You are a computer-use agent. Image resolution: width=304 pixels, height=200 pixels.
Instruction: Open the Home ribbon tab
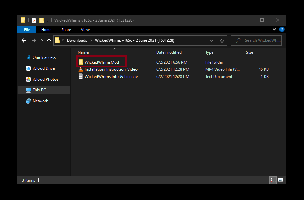46,30
